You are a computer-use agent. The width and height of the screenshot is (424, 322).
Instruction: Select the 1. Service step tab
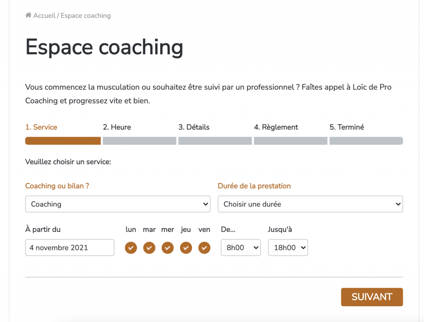[41, 127]
